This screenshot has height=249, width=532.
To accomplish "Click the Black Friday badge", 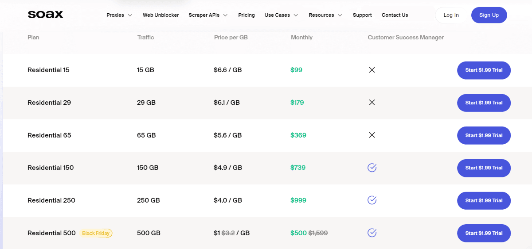I will click(x=96, y=233).
